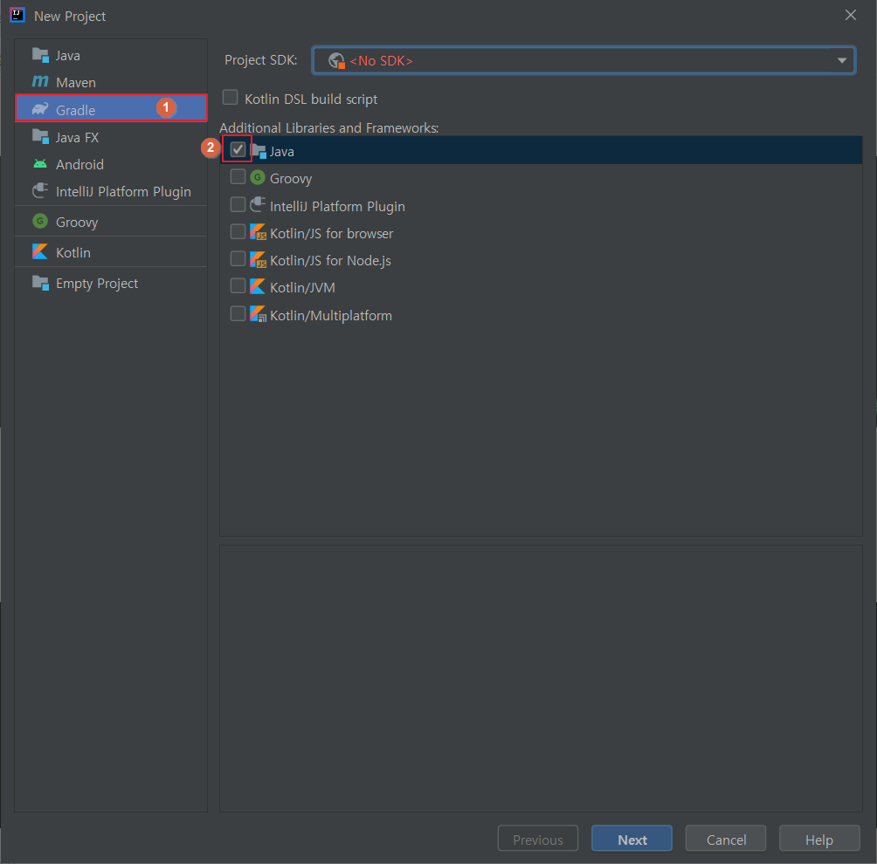Click the IntelliJ IDEA logo in the title bar
Viewport: 877px width, 864px height.
17,15
